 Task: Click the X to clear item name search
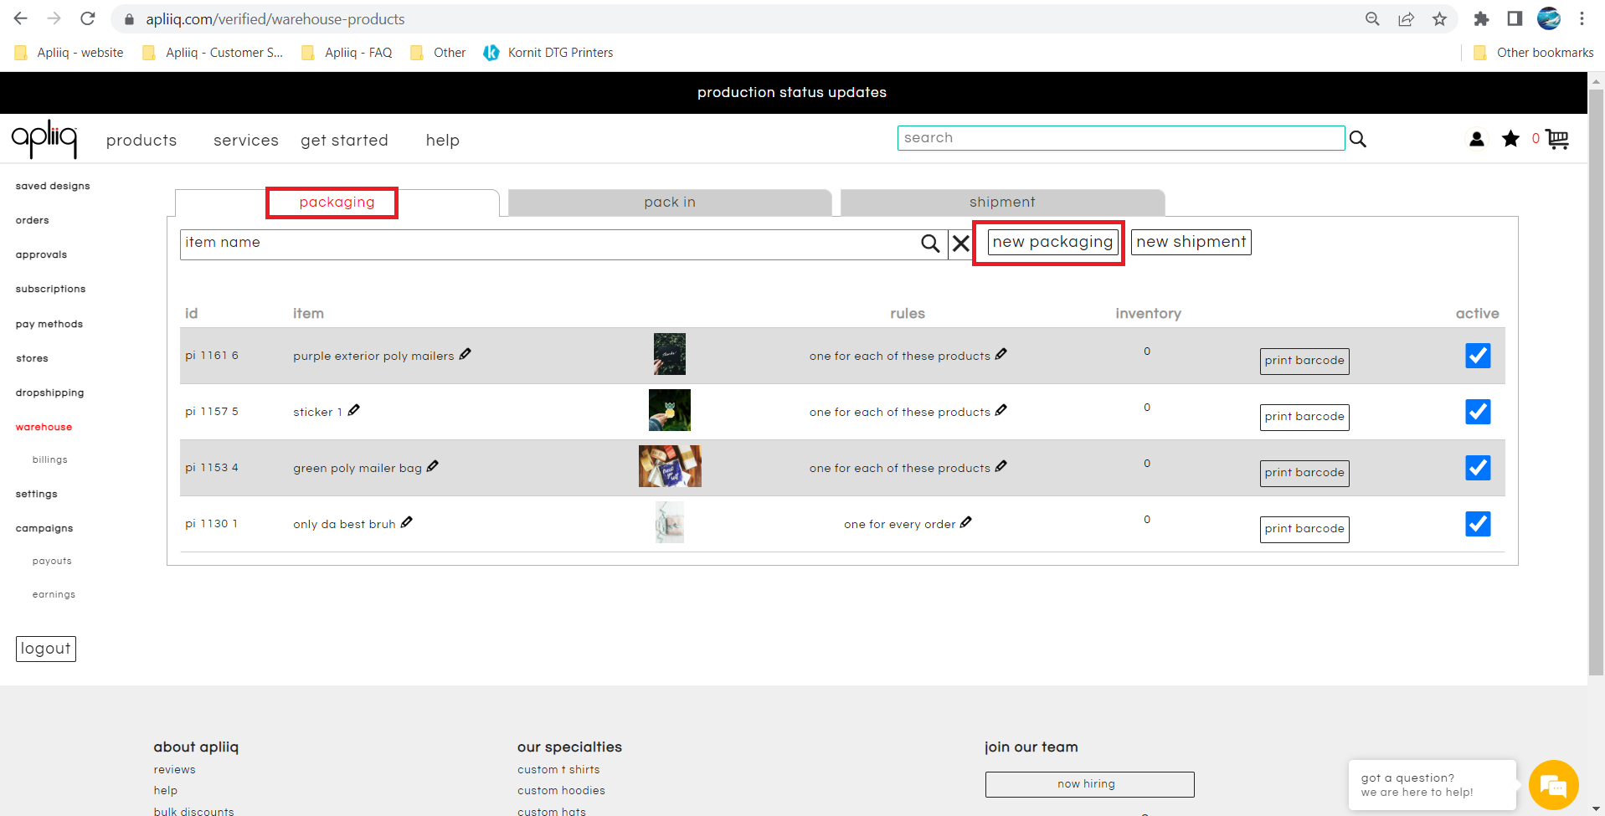[960, 244]
